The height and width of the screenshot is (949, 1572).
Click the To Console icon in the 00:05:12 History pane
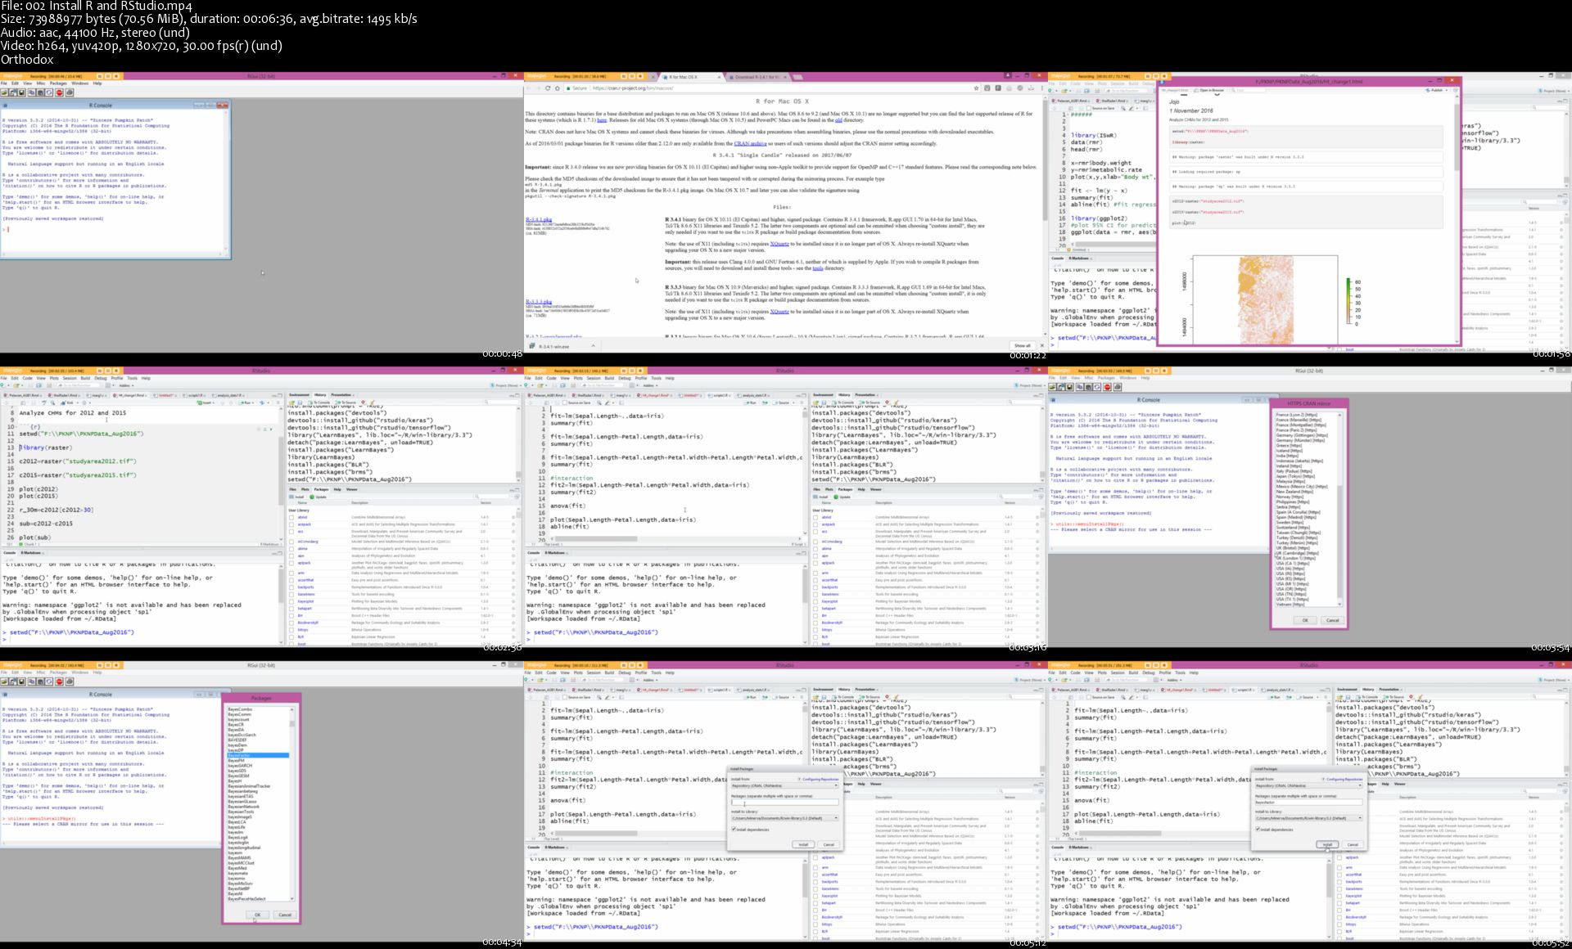(x=843, y=697)
